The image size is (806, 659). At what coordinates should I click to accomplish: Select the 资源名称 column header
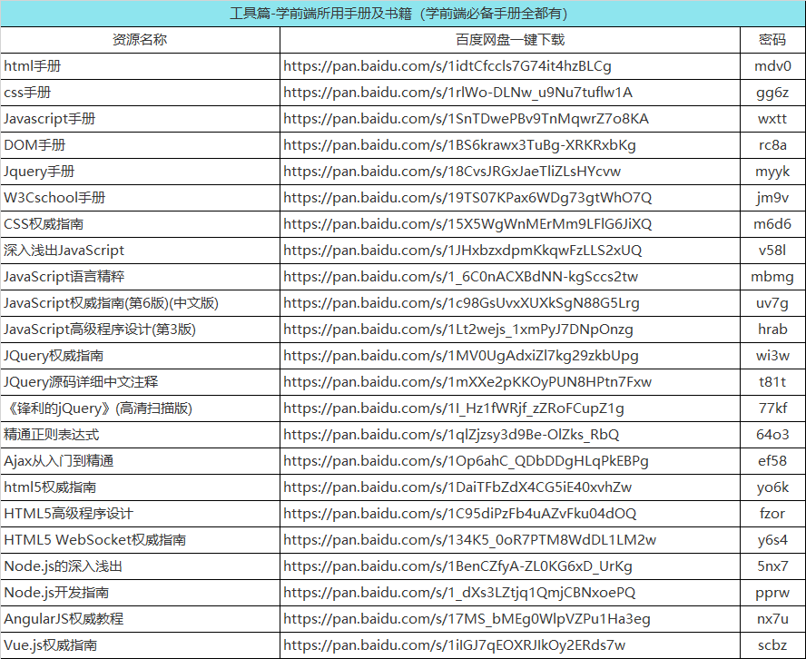(140, 40)
